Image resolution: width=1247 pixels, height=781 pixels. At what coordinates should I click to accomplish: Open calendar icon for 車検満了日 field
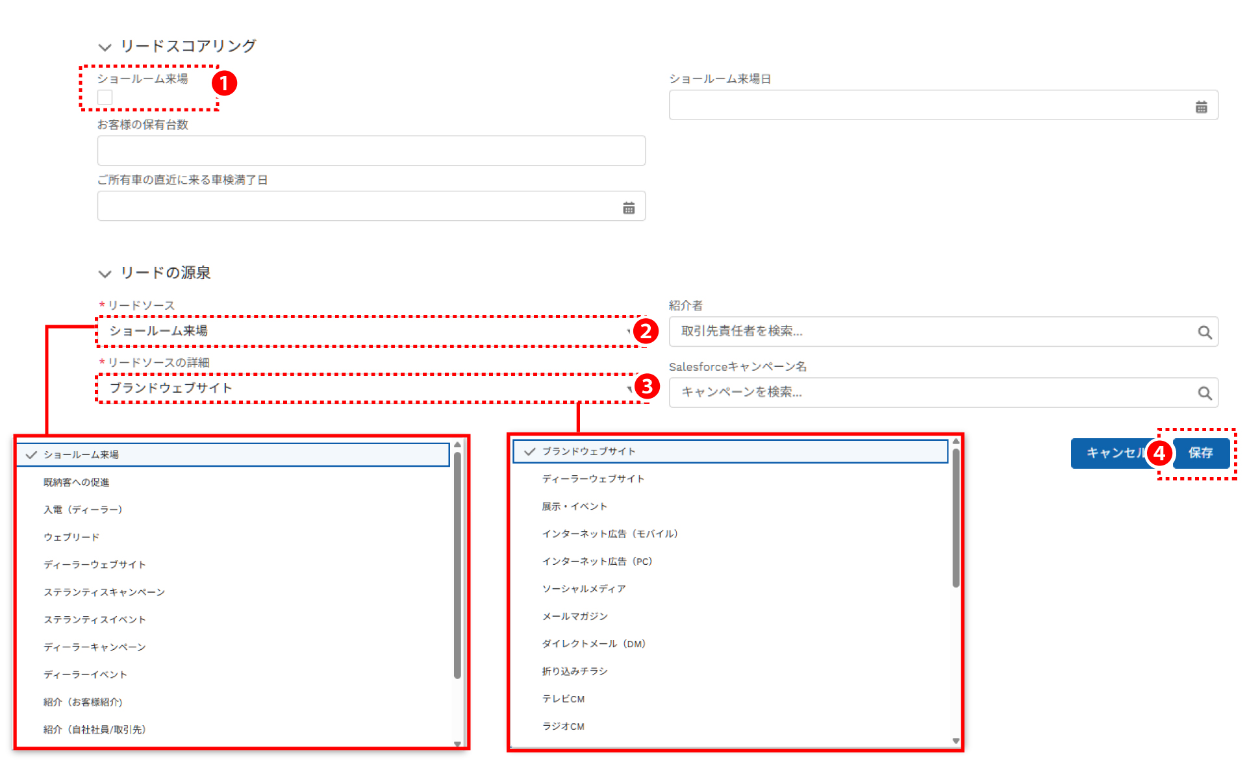click(628, 208)
